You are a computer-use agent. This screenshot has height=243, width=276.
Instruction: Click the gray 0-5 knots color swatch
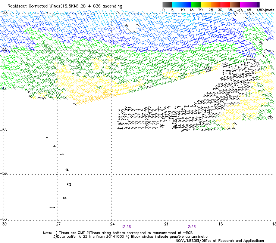(x=167, y=4)
